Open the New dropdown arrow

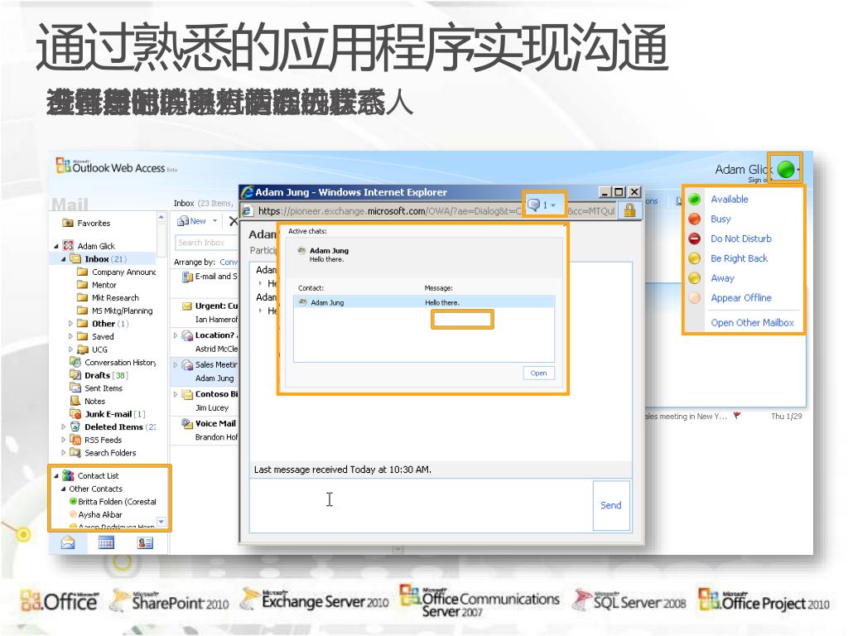[214, 220]
